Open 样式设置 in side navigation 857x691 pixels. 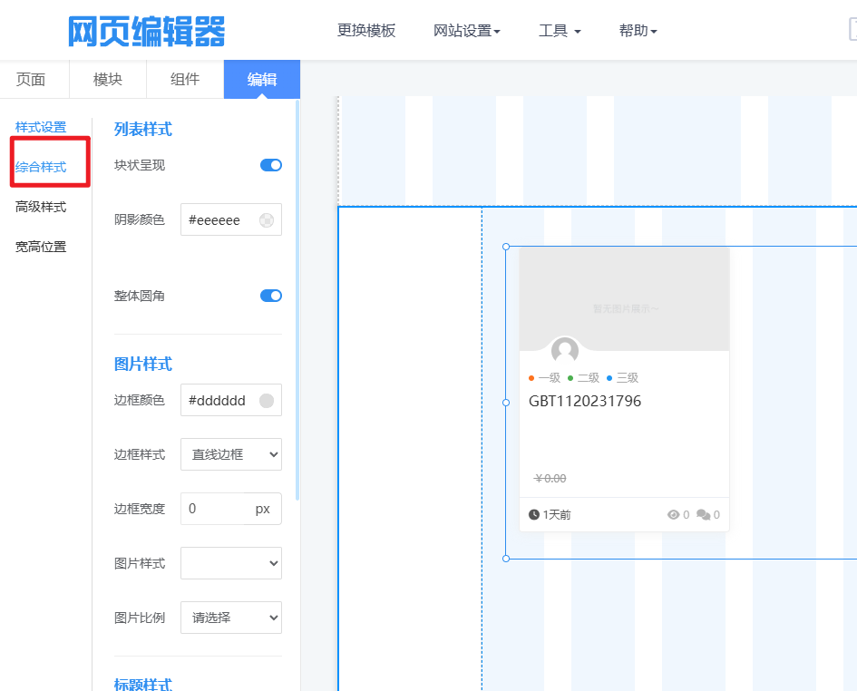(x=41, y=127)
